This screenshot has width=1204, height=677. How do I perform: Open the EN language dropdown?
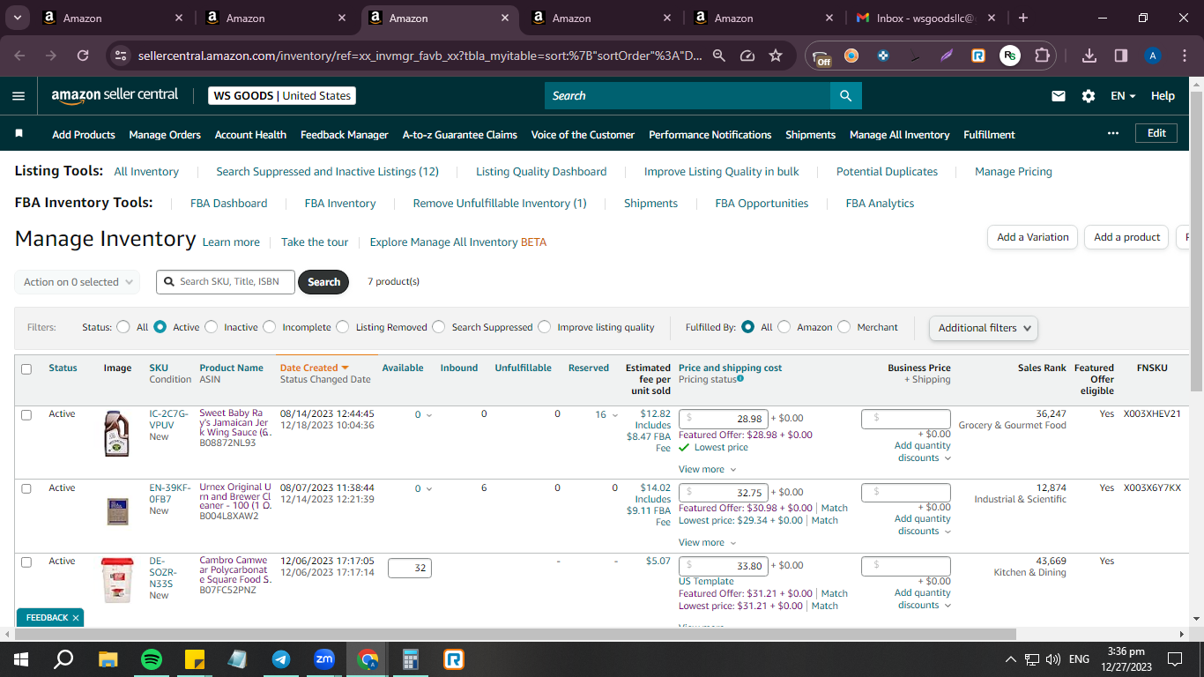[1123, 96]
